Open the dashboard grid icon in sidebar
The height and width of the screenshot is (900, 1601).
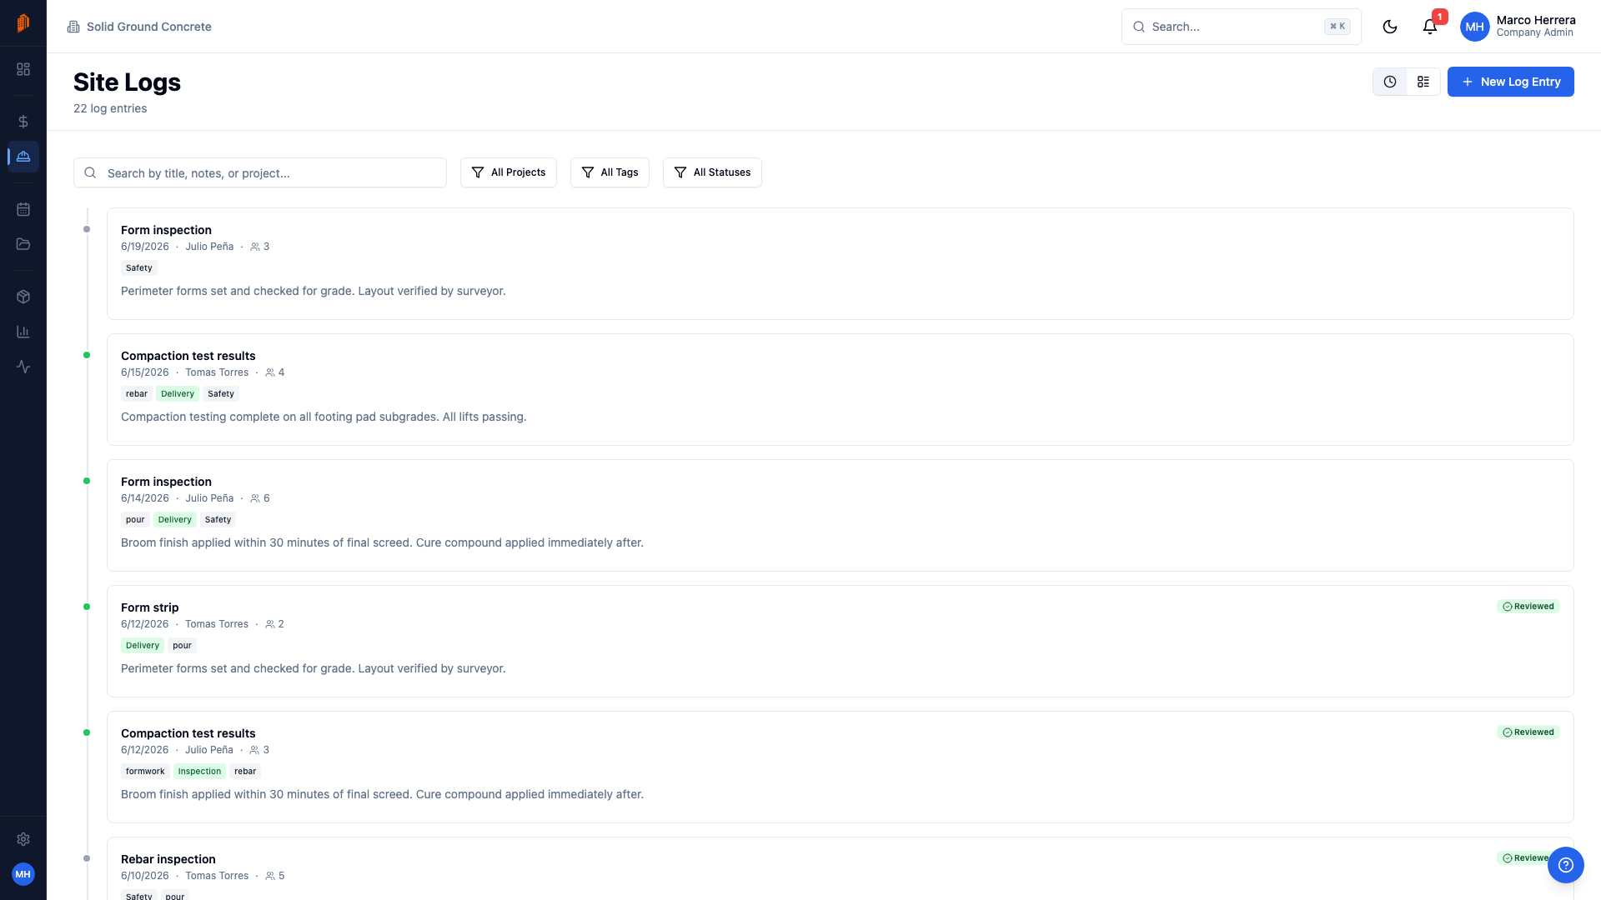[23, 69]
